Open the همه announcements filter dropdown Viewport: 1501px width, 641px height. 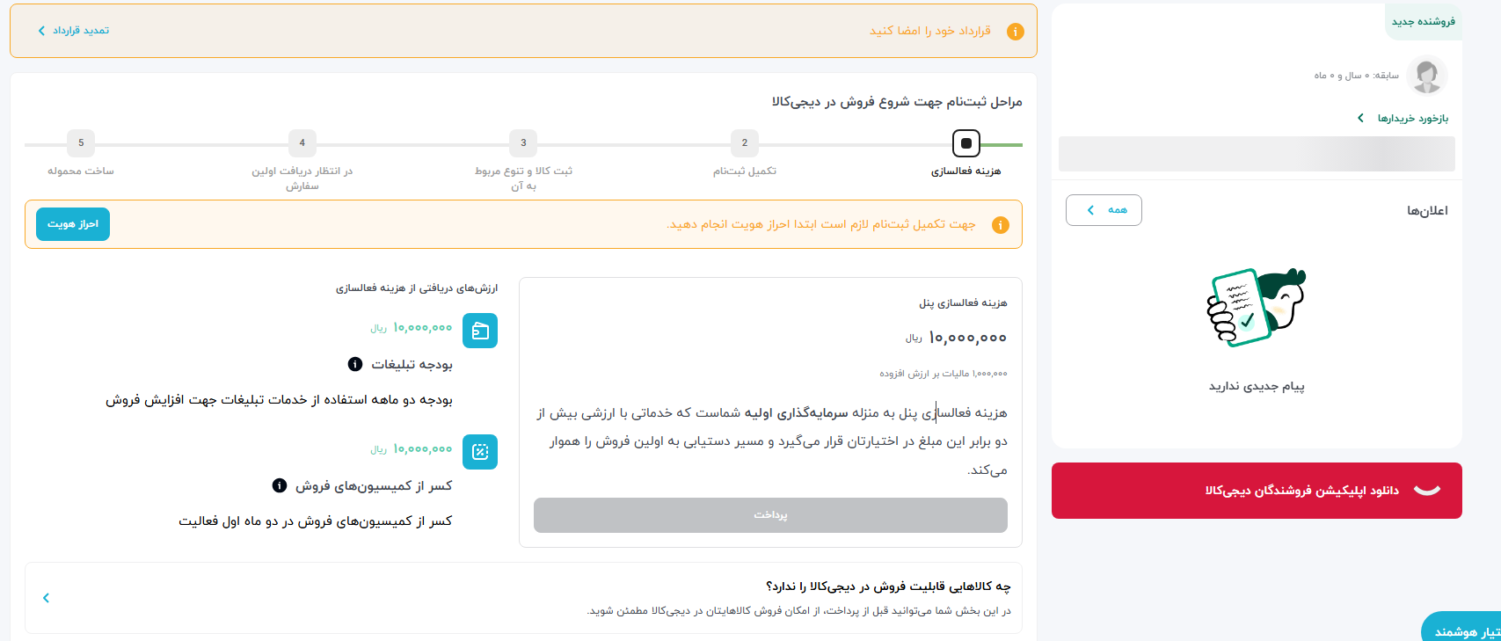(1104, 210)
